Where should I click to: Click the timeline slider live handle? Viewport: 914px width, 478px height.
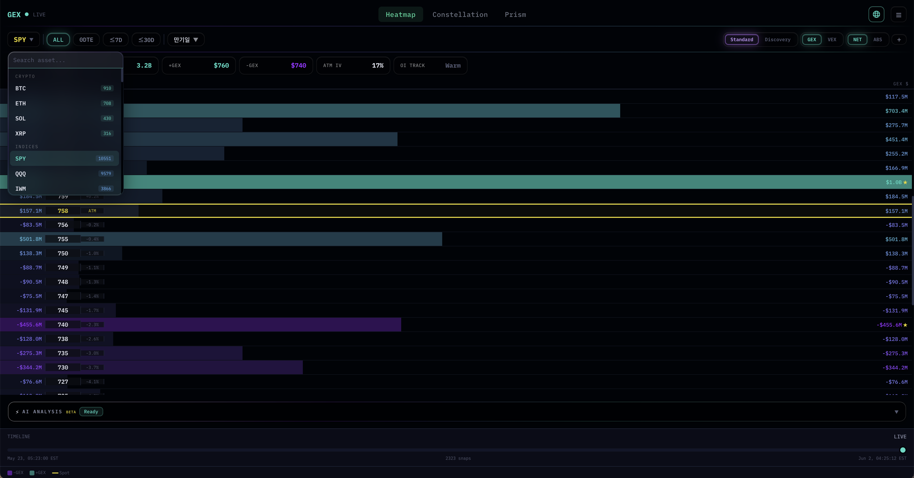coord(903,450)
